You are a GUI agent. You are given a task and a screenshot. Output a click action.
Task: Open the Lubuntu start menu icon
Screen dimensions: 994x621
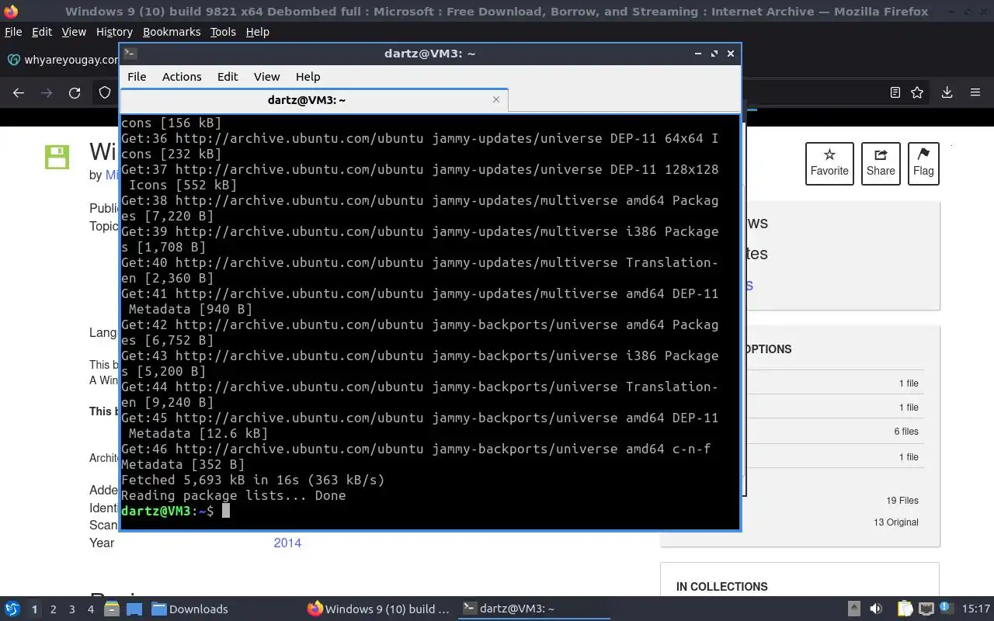[x=12, y=609]
